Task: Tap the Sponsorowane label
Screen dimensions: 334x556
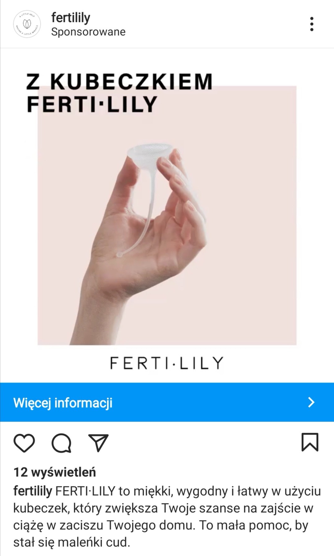Action: pos(88,32)
